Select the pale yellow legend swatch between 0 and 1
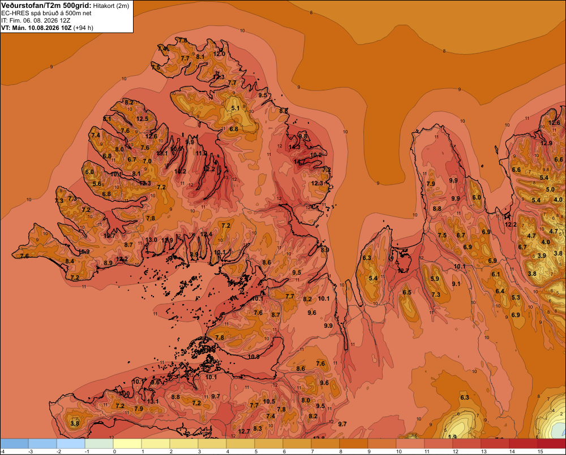The height and width of the screenshot is (455, 566). click(127, 444)
